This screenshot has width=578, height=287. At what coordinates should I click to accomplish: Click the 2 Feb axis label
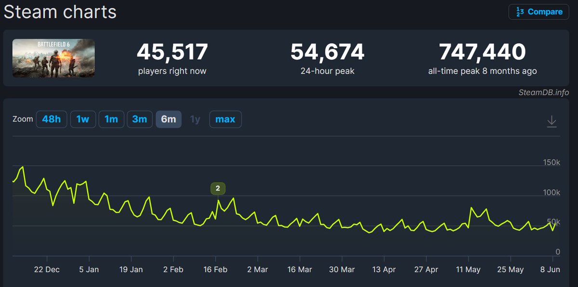pos(174,270)
